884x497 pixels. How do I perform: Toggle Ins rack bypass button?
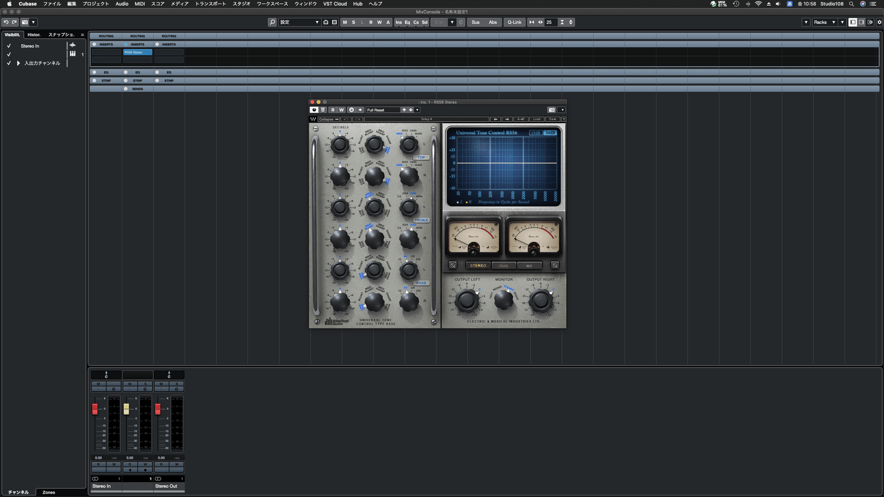(399, 22)
